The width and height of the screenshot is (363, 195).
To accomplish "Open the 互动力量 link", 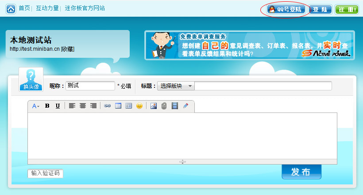I will click(47, 8).
